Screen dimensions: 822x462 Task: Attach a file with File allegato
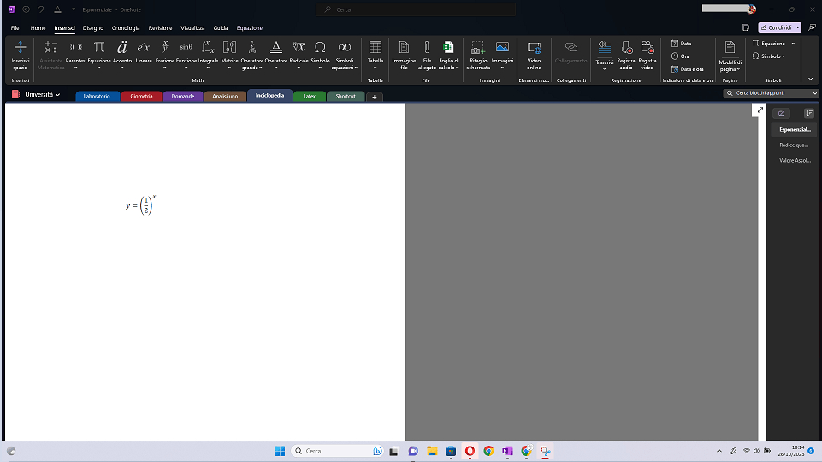click(427, 55)
